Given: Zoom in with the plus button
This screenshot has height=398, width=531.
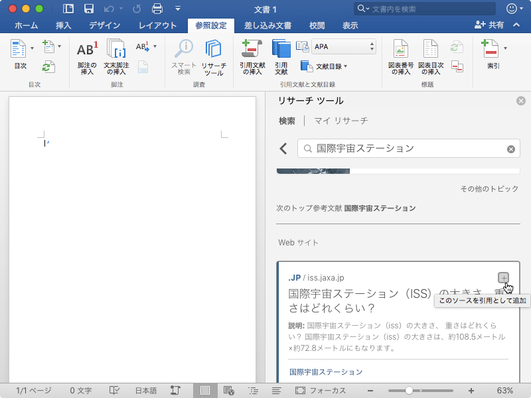Looking at the screenshot, I should click(x=471, y=391).
